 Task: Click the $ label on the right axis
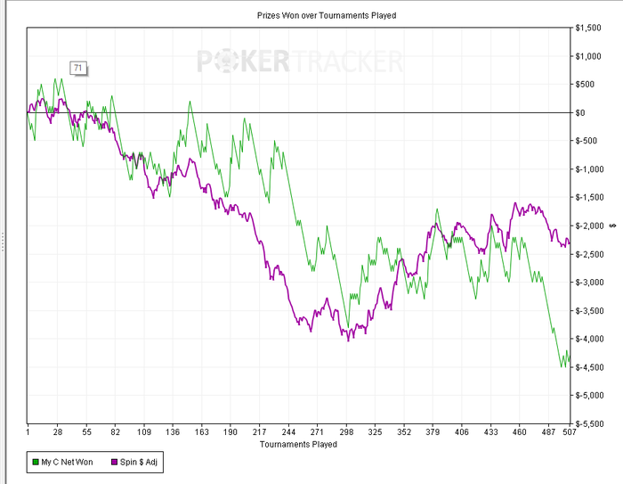613,226
